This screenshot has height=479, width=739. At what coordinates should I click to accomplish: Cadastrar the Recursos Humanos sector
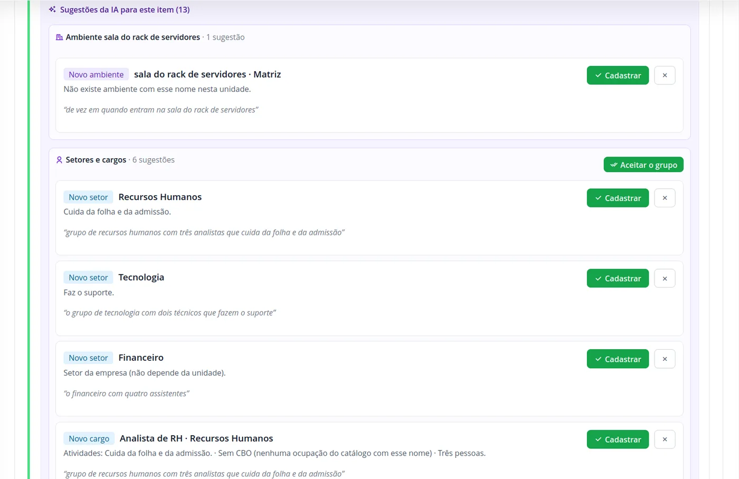click(618, 198)
